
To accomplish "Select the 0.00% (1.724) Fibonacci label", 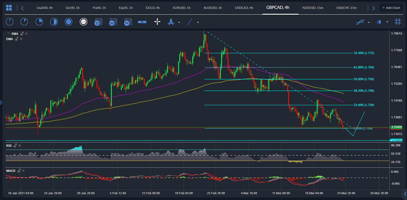I will (x=363, y=128).
